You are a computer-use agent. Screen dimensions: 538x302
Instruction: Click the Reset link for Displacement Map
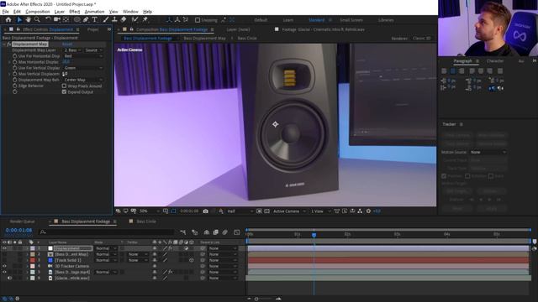67,44
